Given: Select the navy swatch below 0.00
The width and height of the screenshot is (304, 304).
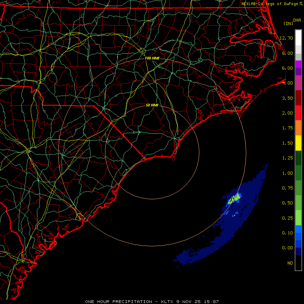Looking at the screenshot, I should coord(298,251).
